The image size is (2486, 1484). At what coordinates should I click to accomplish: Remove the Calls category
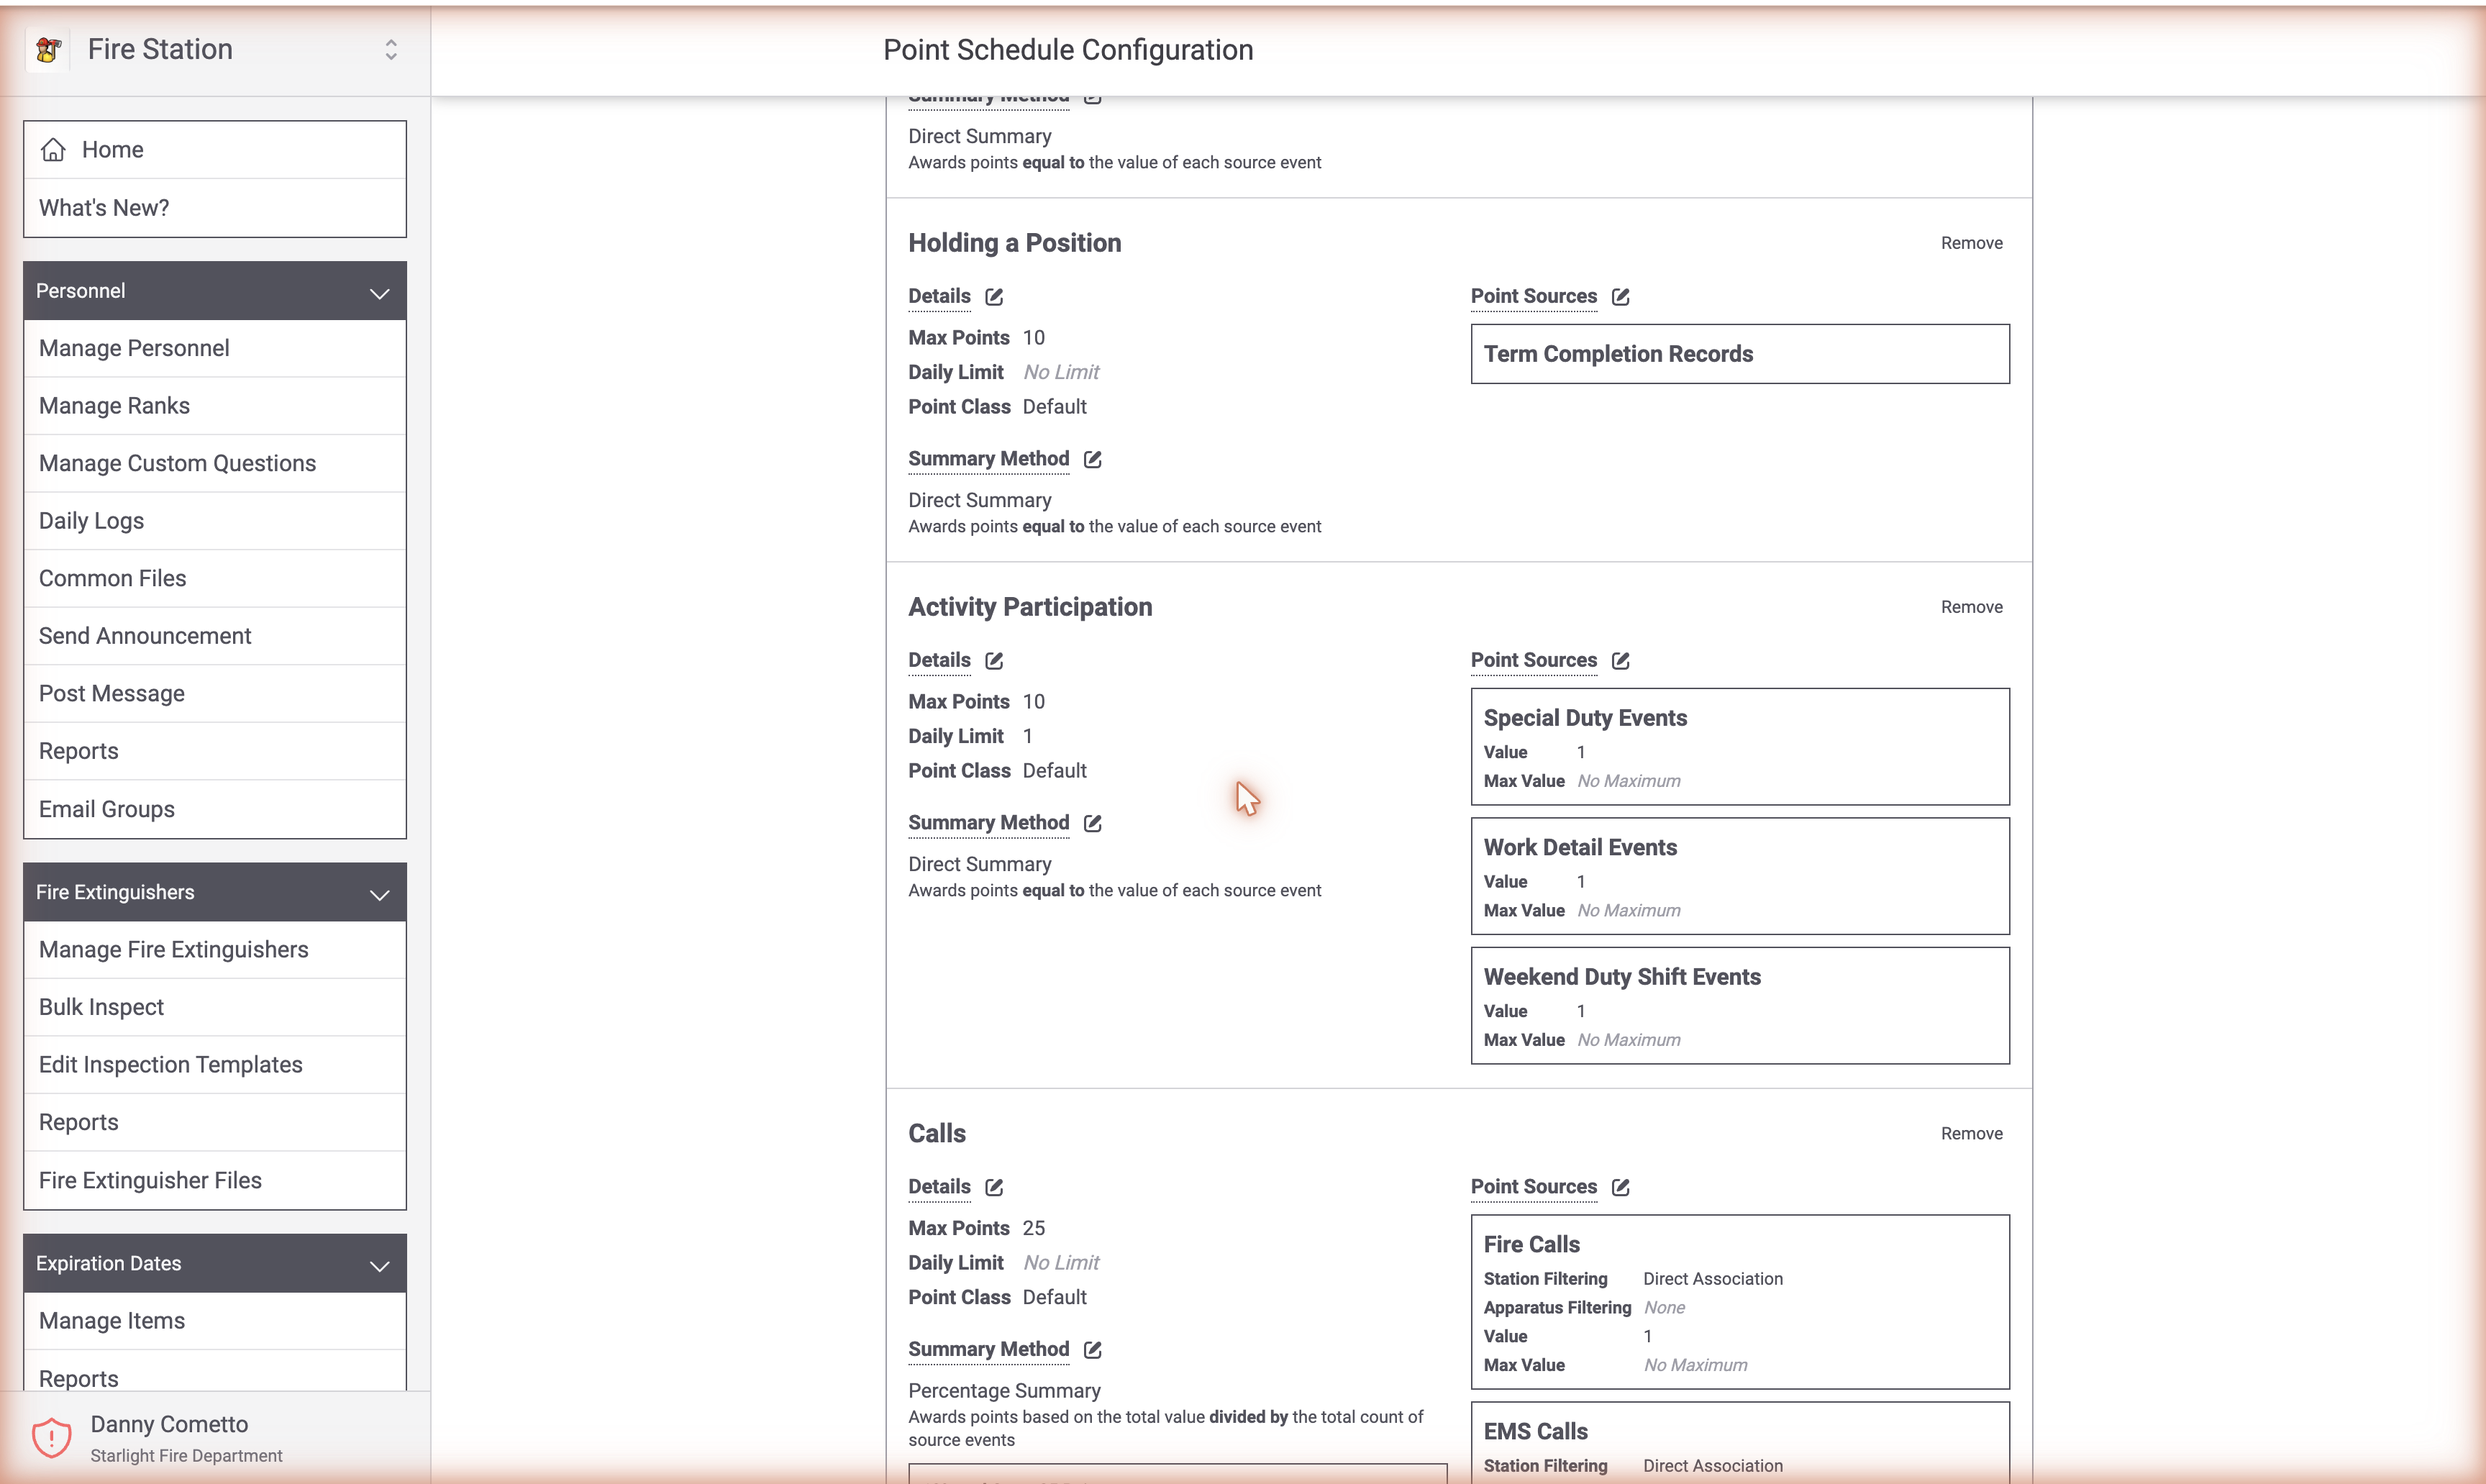tap(1971, 1134)
